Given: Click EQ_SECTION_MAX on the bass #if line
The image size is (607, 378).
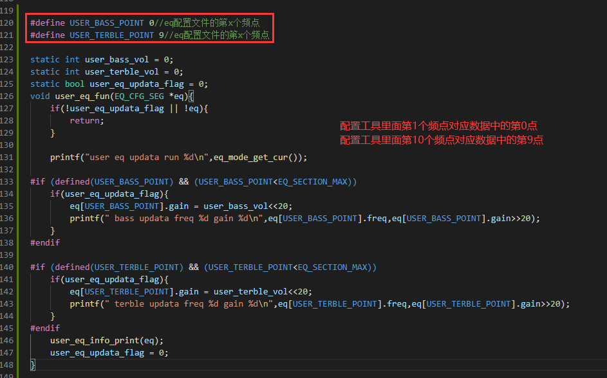Looking at the screenshot, I should 312,182.
